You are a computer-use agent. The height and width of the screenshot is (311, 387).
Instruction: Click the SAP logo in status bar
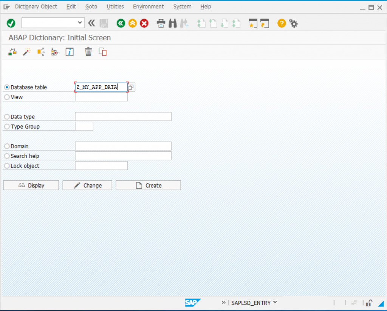(x=193, y=303)
